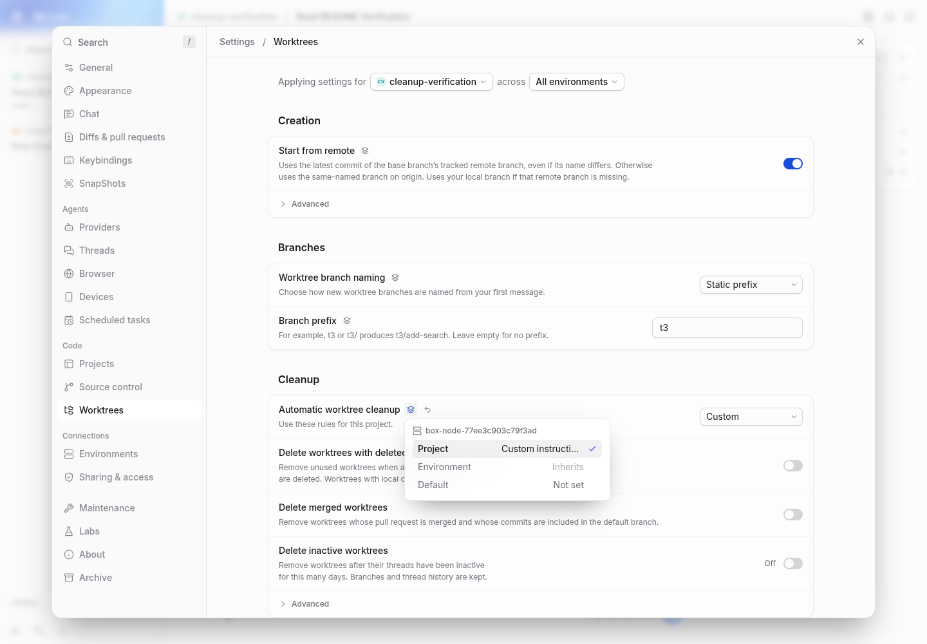Open the Environments settings page
Image resolution: width=927 pixels, height=644 pixels.
[x=129, y=454]
